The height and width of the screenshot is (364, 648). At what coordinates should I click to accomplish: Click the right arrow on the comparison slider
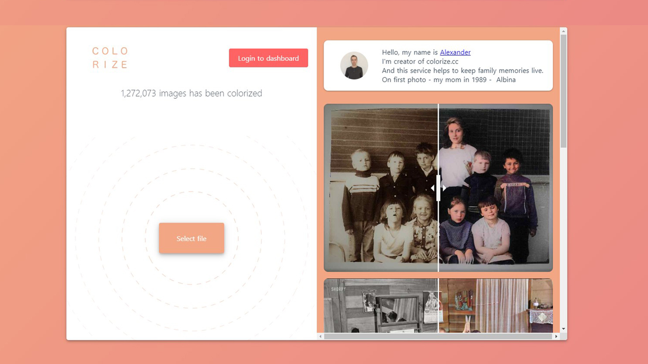pos(444,188)
